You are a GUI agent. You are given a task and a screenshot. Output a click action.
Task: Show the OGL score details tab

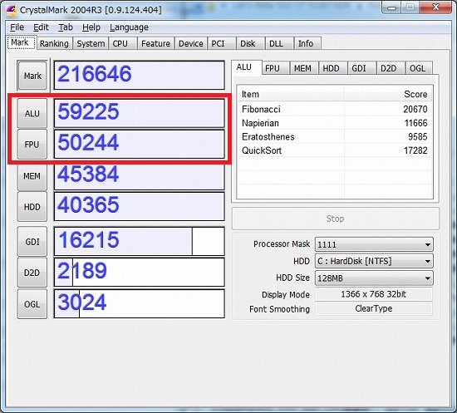(x=418, y=68)
